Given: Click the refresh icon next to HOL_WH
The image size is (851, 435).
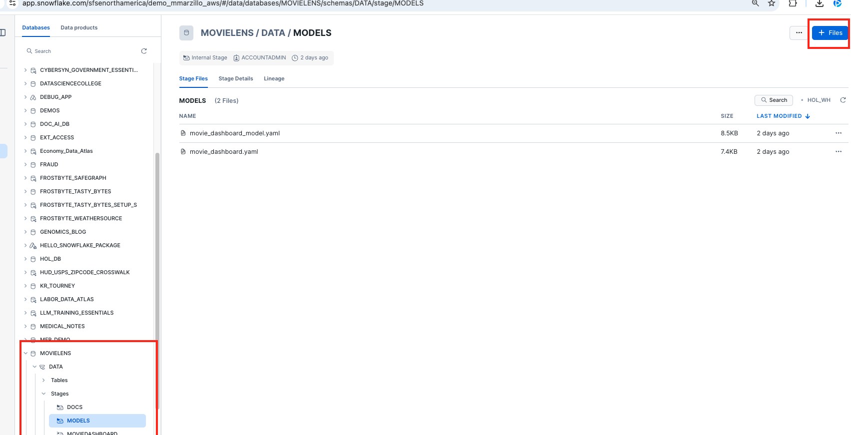Looking at the screenshot, I should (x=843, y=100).
